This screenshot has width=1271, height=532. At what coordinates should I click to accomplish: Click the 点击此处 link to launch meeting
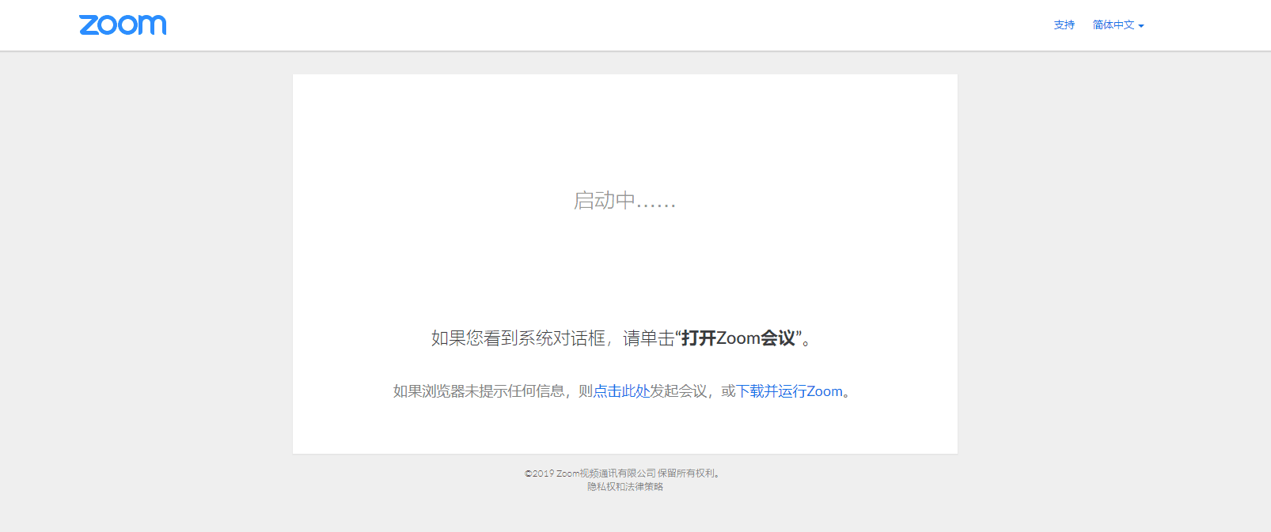pyautogui.click(x=621, y=391)
